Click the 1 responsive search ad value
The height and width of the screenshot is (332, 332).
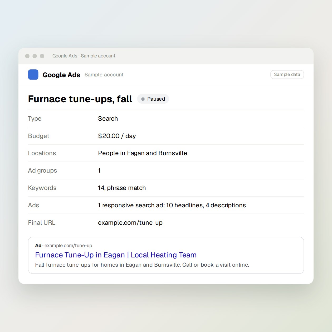[x=172, y=205]
